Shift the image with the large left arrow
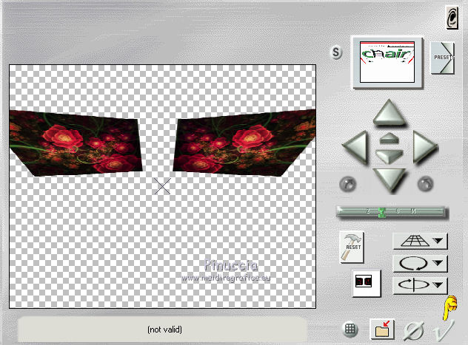468x345 pixels. point(355,147)
